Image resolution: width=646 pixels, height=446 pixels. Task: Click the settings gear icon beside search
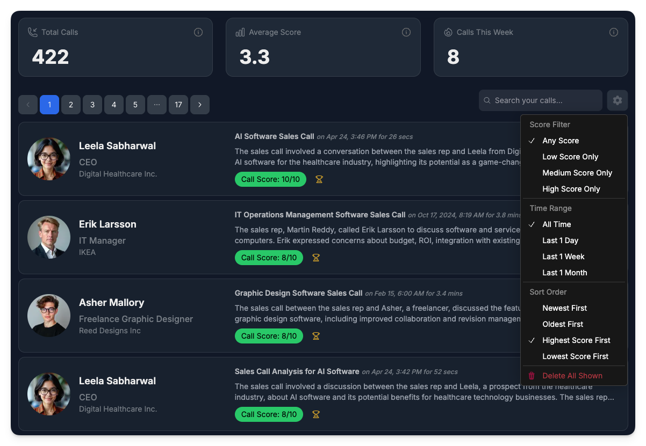(x=618, y=100)
